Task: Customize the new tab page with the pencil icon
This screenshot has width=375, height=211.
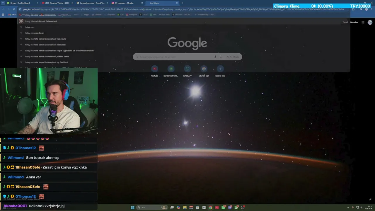Action: [x=370, y=199]
